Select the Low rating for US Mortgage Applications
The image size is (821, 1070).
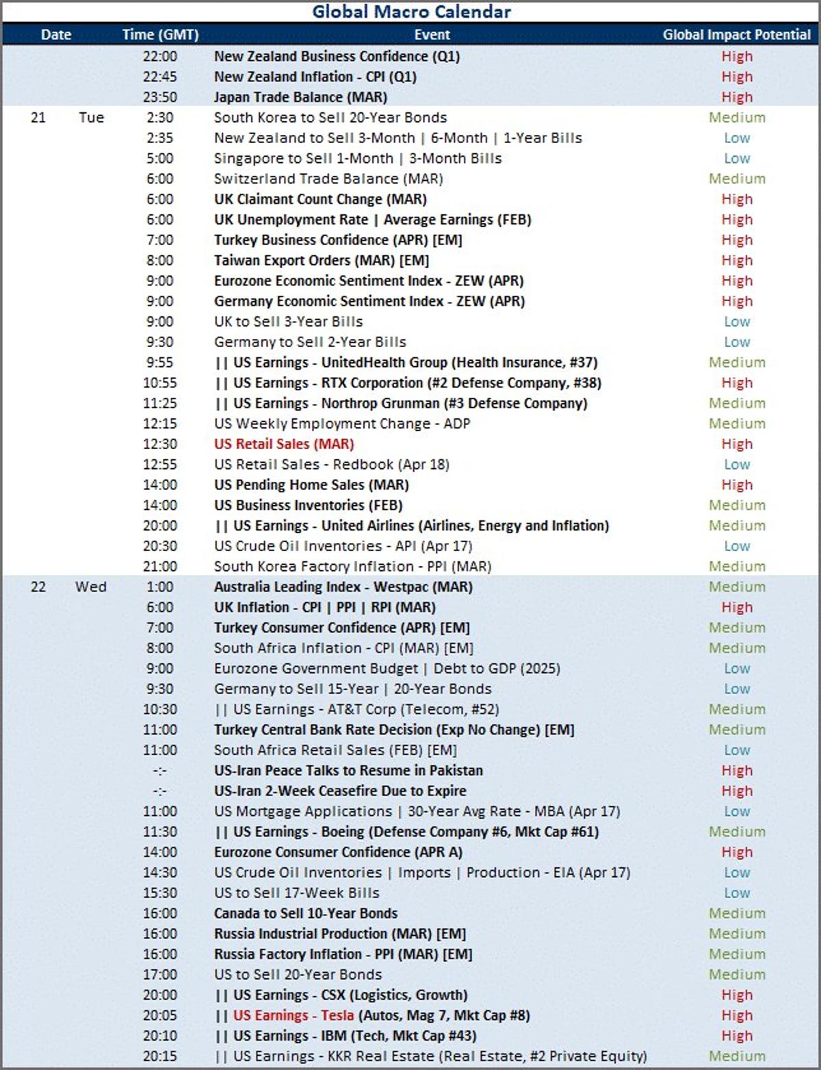(738, 811)
